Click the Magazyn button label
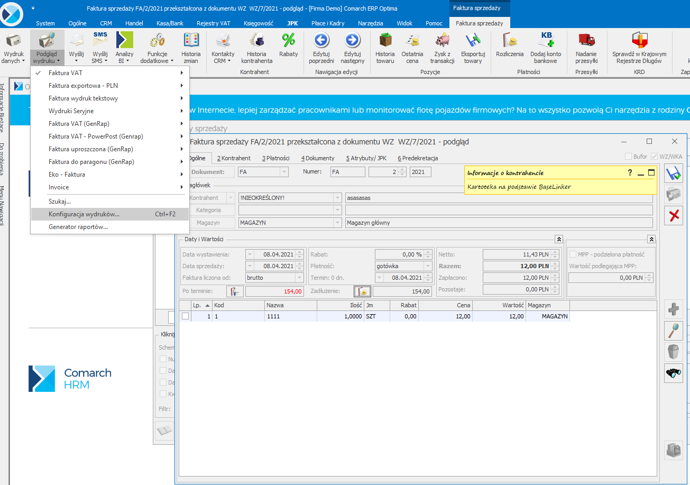Image resolution: width=690 pixels, height=485 pixels. [208, 223]
